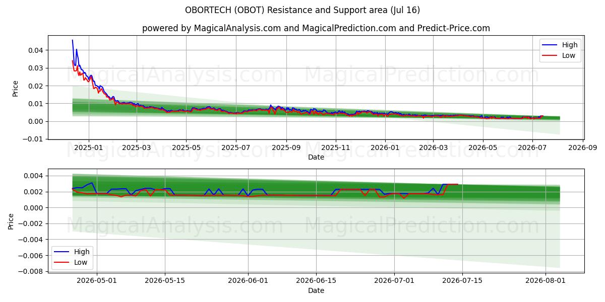Click the bottom chart 'Date' axis label
The height and width of the screenshot is (302, 605).
tap(316, 290)
